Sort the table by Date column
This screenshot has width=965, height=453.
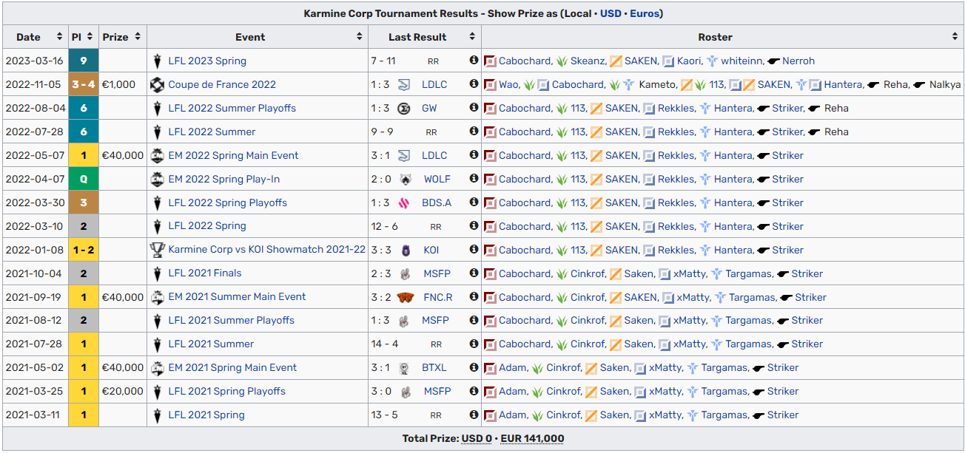[x=60, y=37]
